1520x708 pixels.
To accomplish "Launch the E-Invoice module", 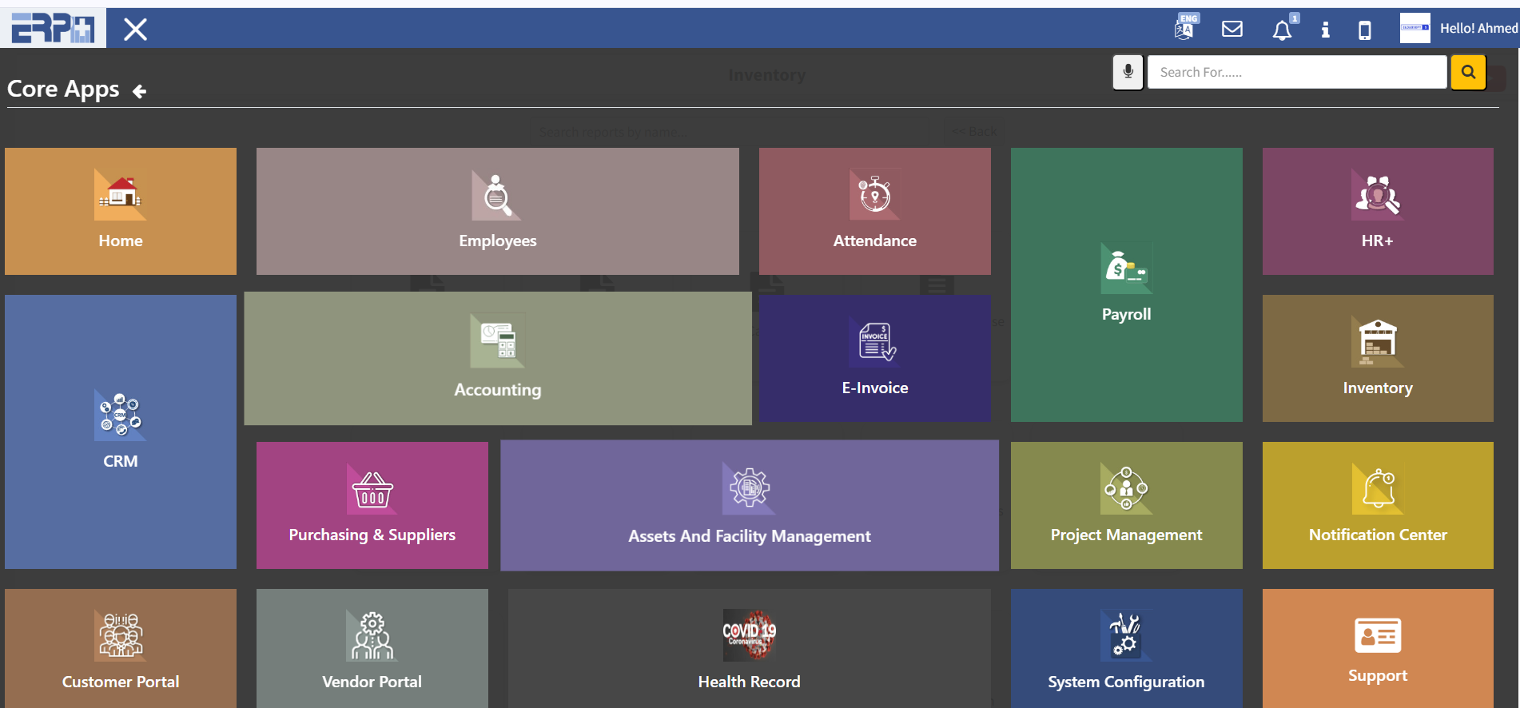I will [874, 359].
